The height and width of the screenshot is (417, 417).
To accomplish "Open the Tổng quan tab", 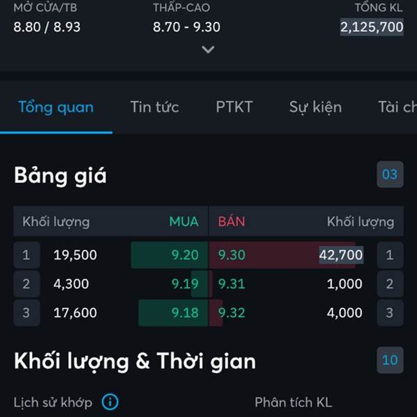I will click(x=56, y=107).
